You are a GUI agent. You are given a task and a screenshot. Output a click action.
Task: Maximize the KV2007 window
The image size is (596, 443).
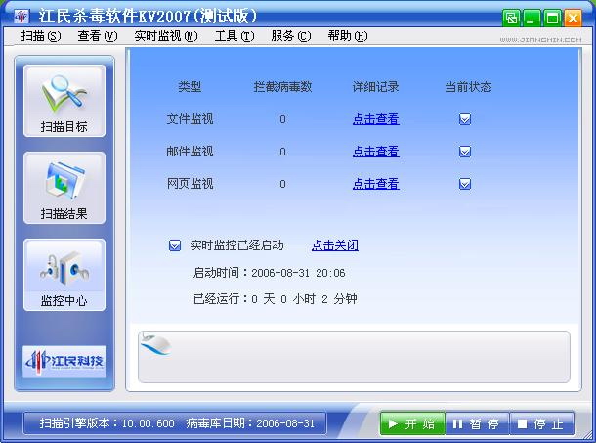pyautogui.click(x=552, y=18)
